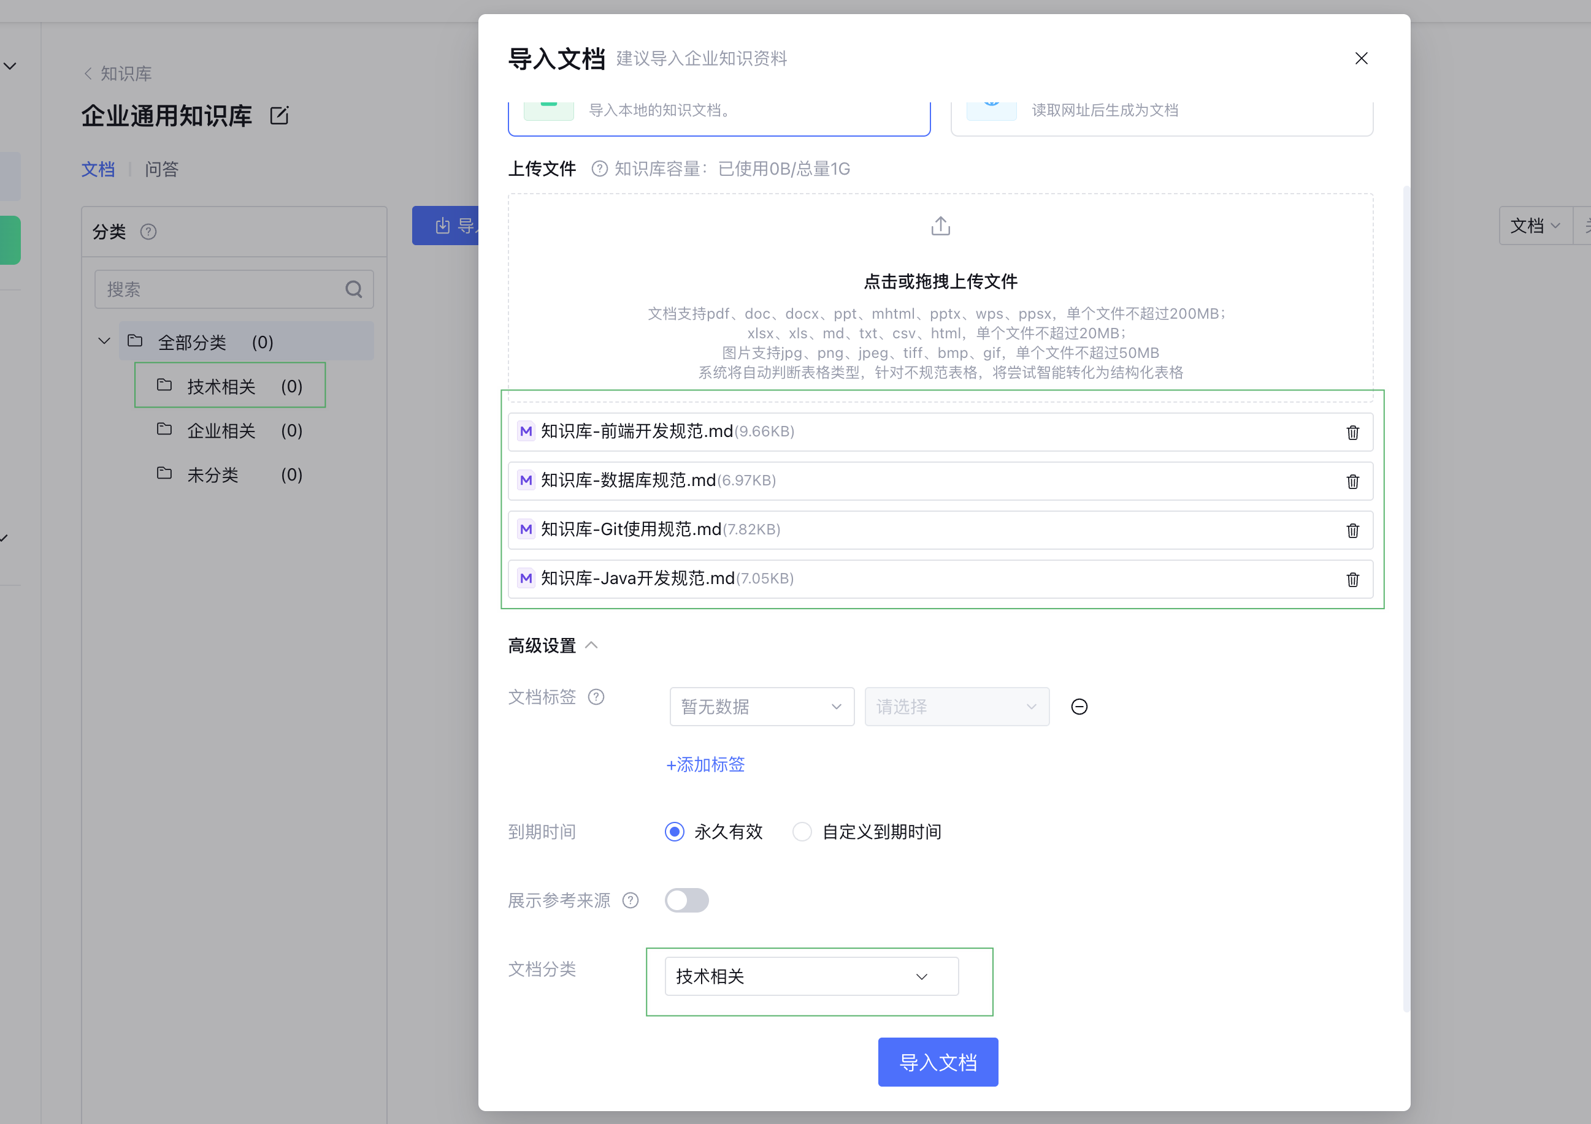Click the minus icon to remove the tag row
This screenshot has height=1124, width=1591.
click(1079, 707)
